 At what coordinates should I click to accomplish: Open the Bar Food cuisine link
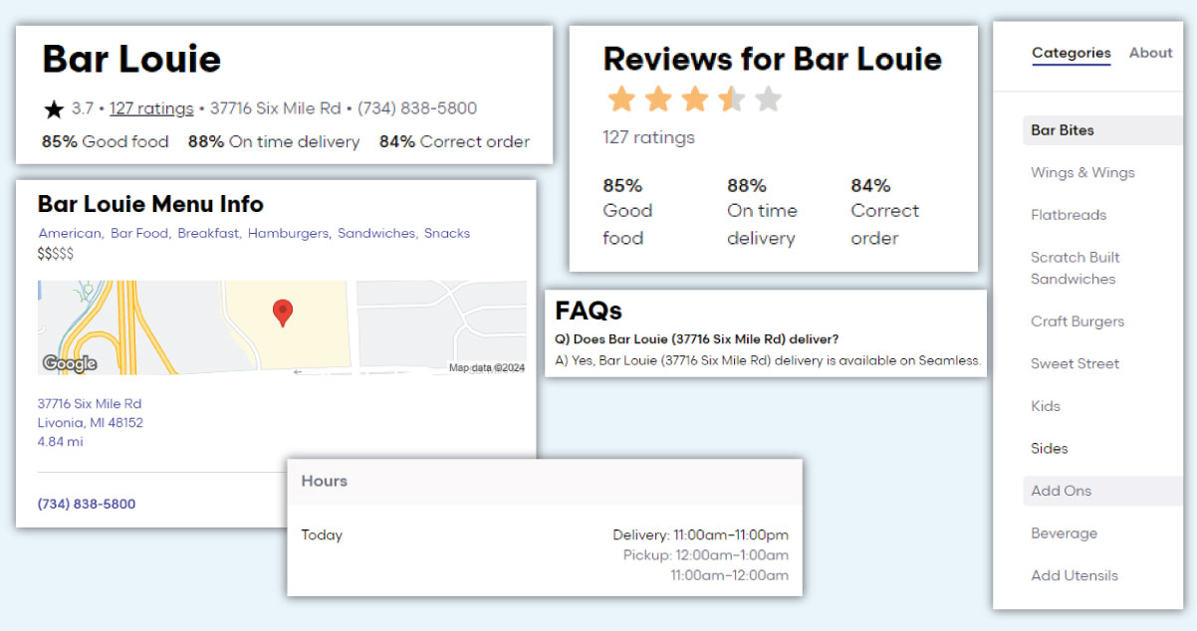click(x=140, y=233)
